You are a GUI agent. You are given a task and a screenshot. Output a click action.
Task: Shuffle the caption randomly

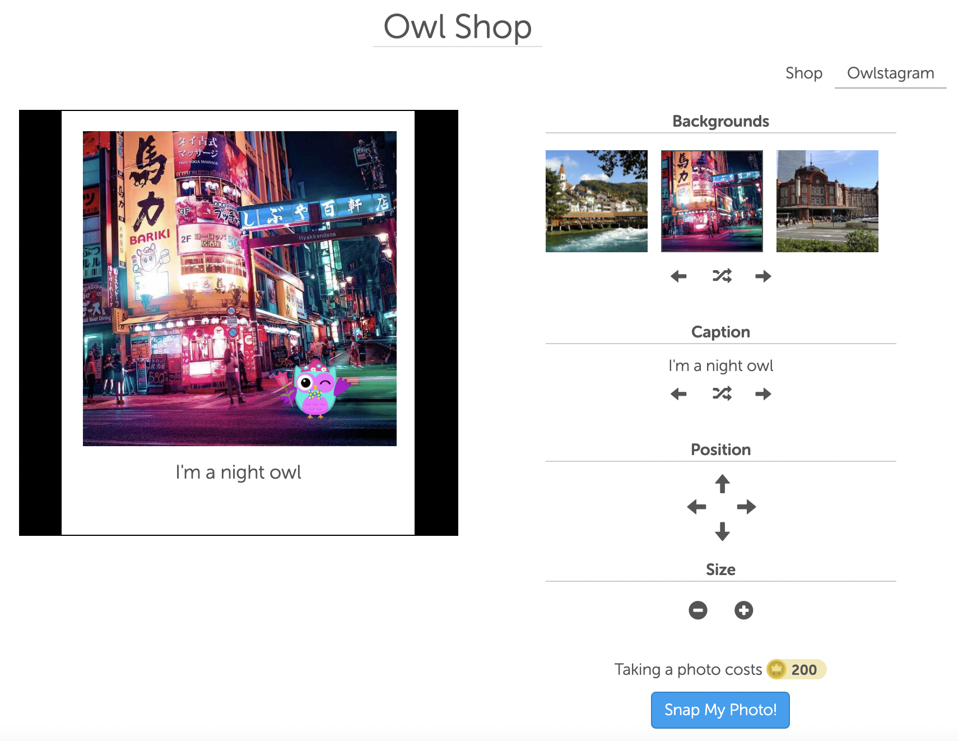[x=722, y=394]
